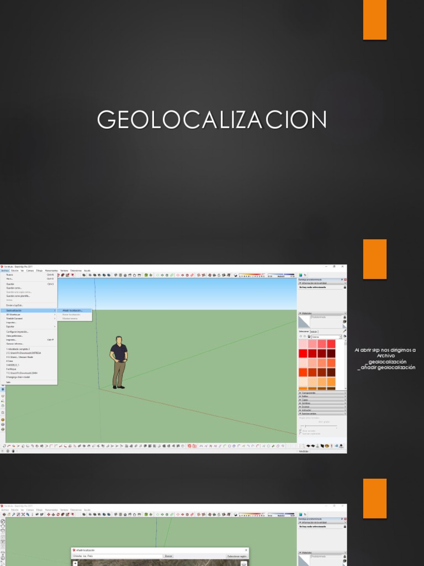Click the shadow time of day slider
The height and width of the screenshot is (566, 424).
281,275
